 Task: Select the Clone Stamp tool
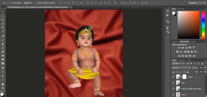(x=3, y=44)
